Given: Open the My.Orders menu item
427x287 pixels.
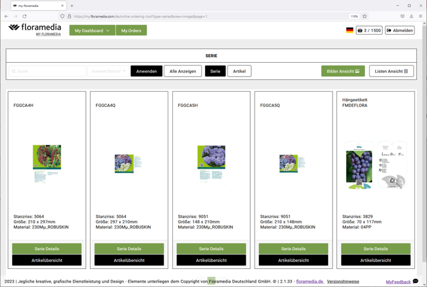Looking at the screenshot, I should tap(131, 31).
